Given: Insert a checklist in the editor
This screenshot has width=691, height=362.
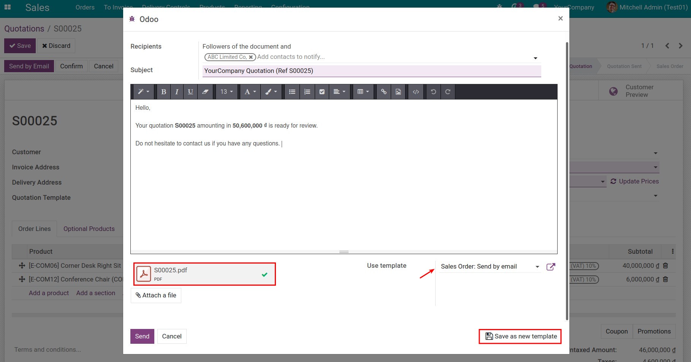Looking at the screenshot, I should 322,92.
